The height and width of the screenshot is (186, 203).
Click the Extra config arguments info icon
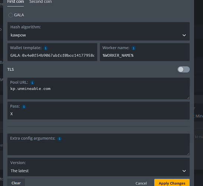[x=59, y=139]
